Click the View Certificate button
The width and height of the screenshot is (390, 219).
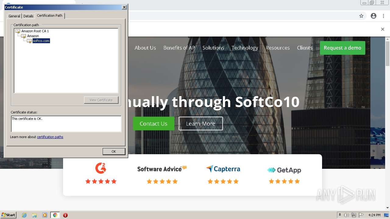101,100
